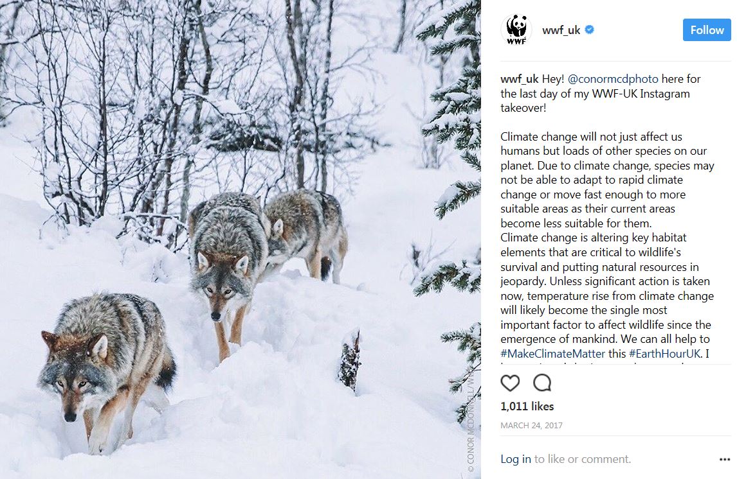
Task: Click the blue verified badge
Action: 590,30
